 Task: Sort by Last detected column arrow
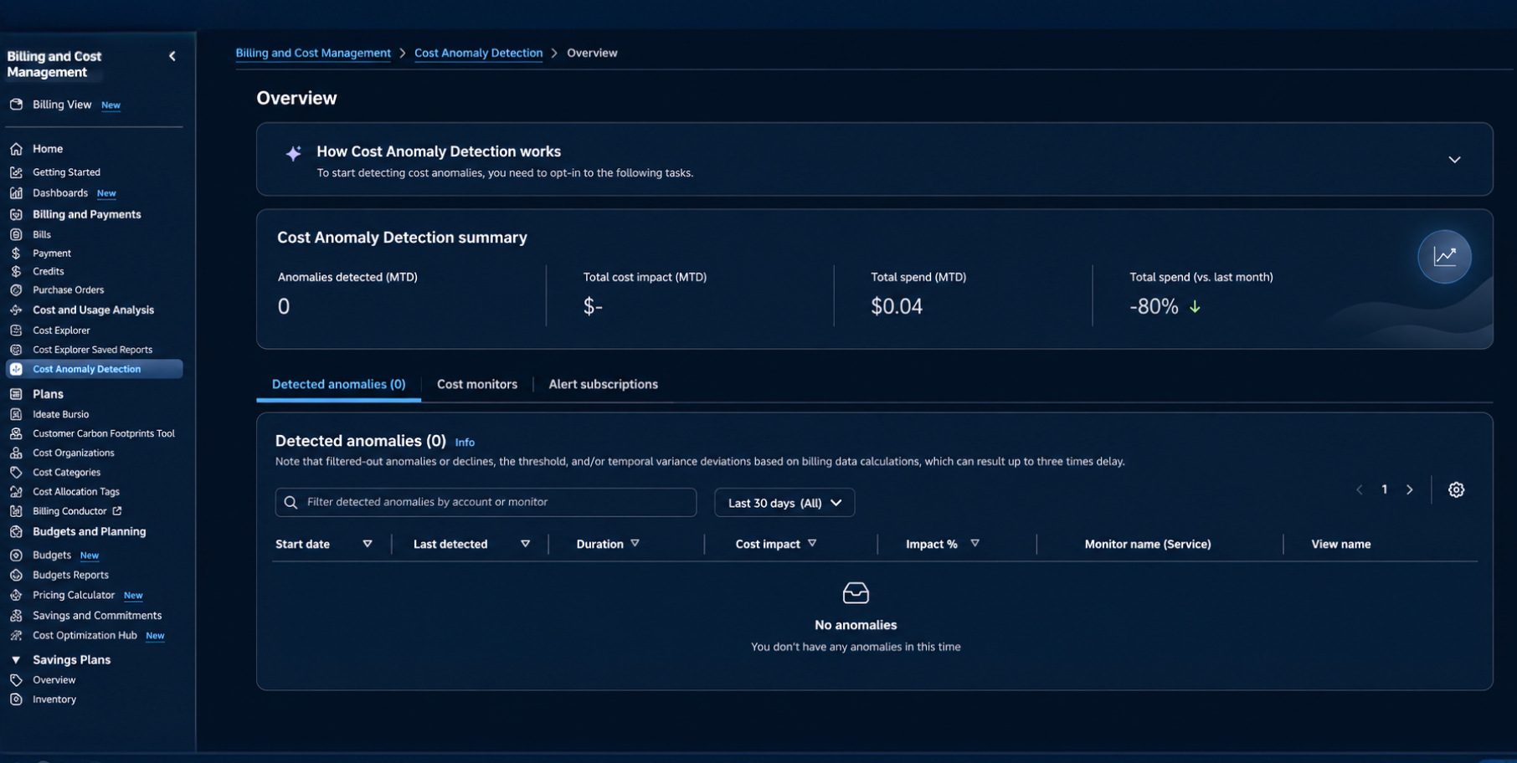(525, 544)
